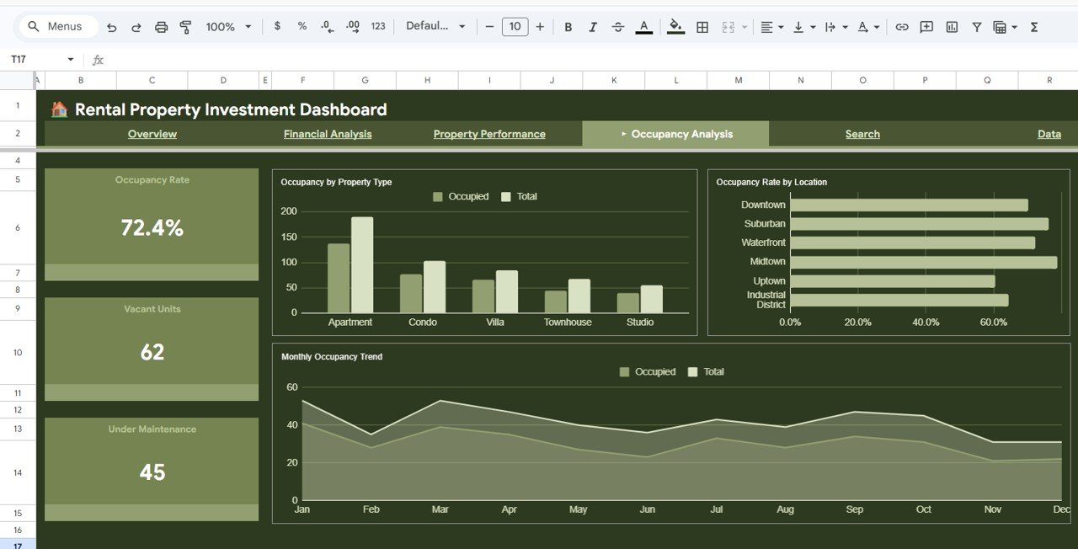Decrease decimal places
The width and height of the screenshot is (1078, 549).
[327, 26]
